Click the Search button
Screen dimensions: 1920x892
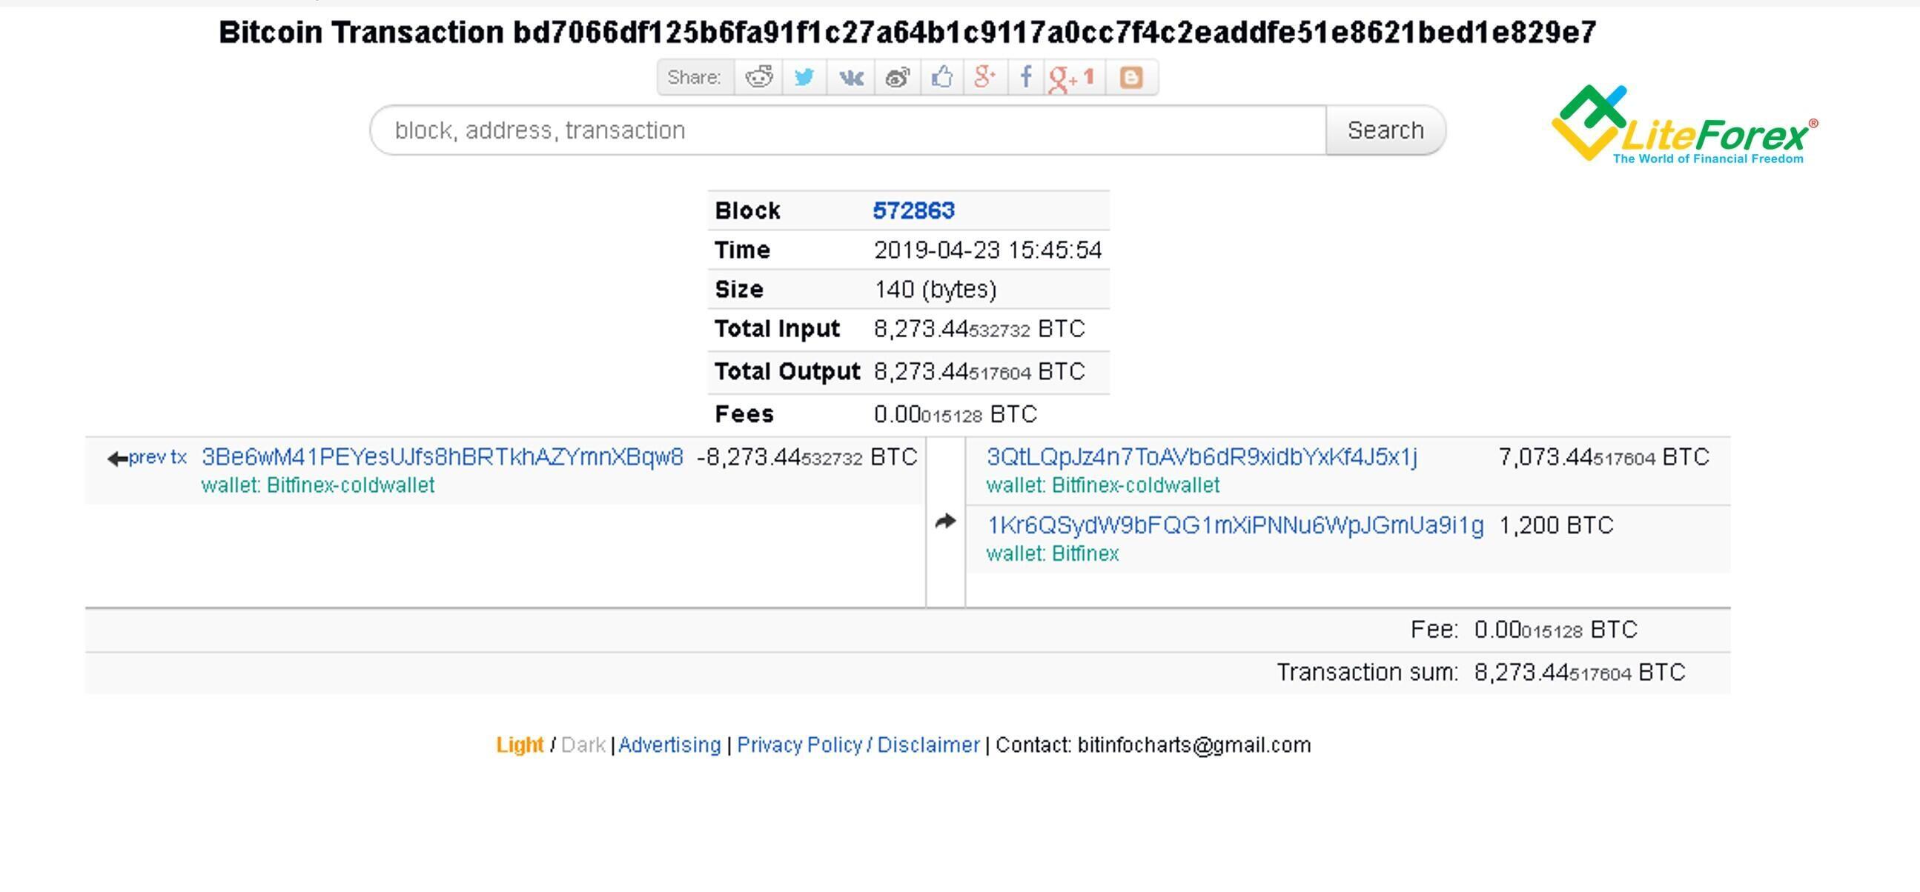click(1383, 130)
